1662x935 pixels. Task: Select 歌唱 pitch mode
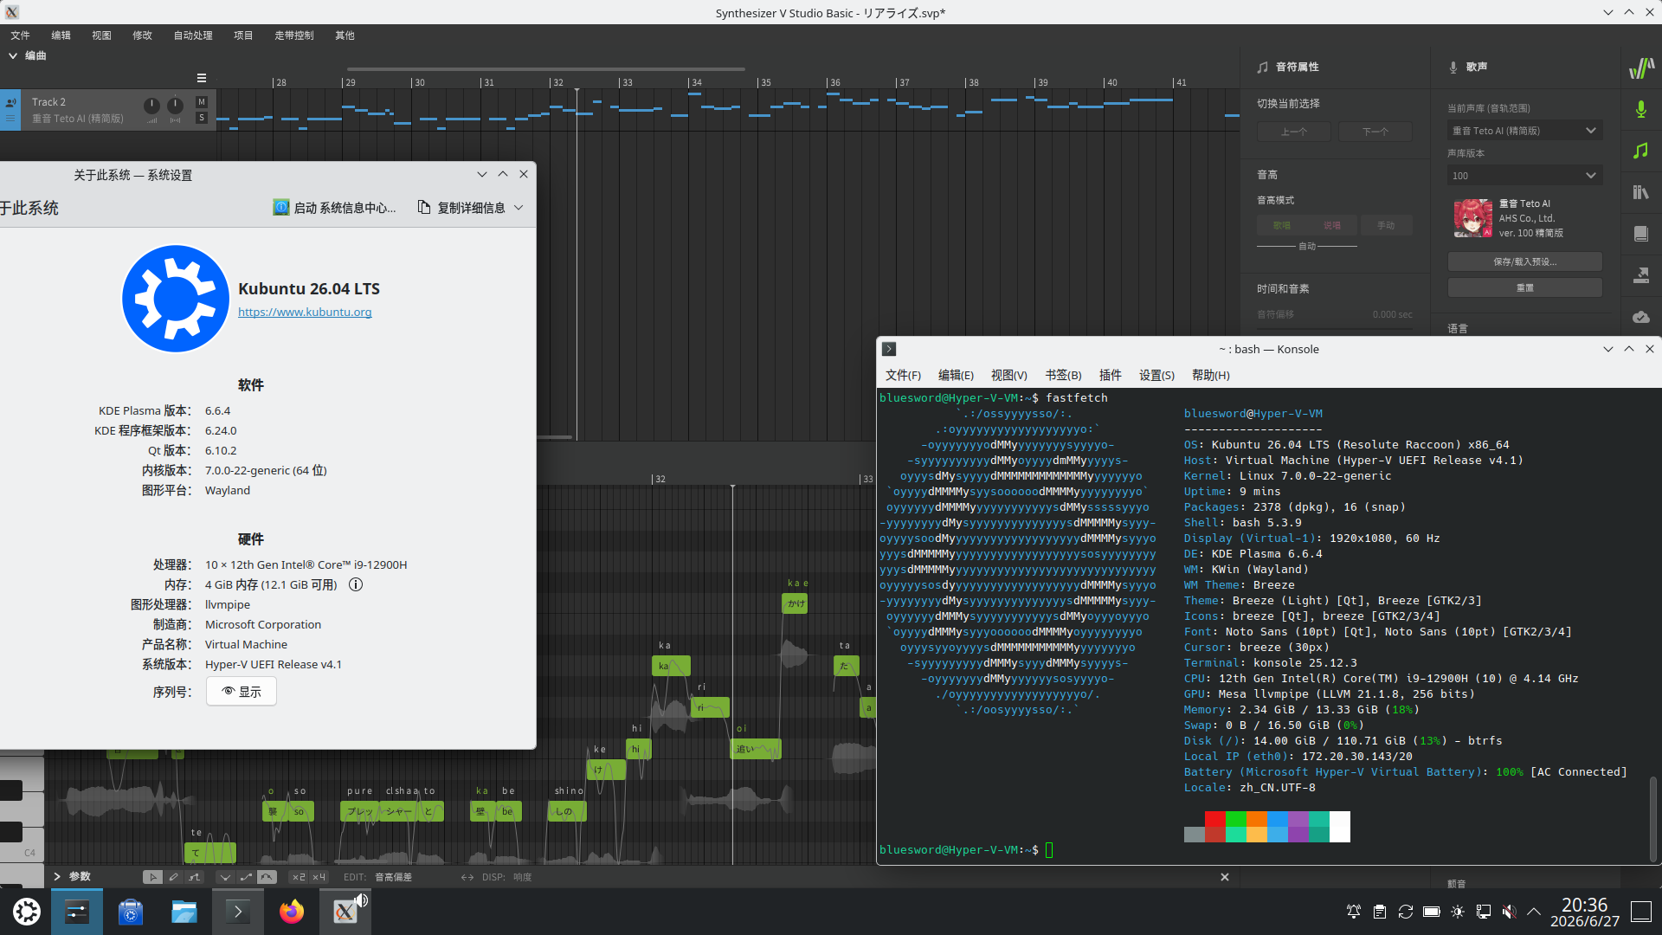coord(1282,225)
